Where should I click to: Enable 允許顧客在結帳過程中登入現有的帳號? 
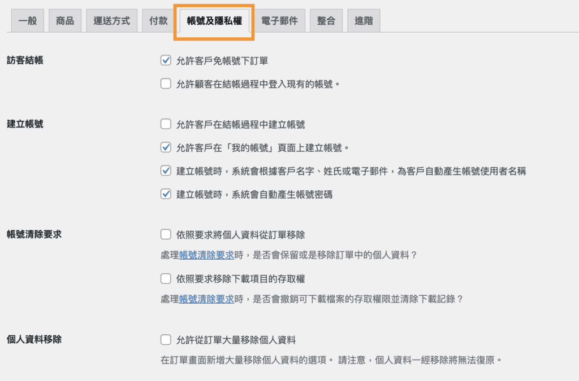tap(166, 84)
